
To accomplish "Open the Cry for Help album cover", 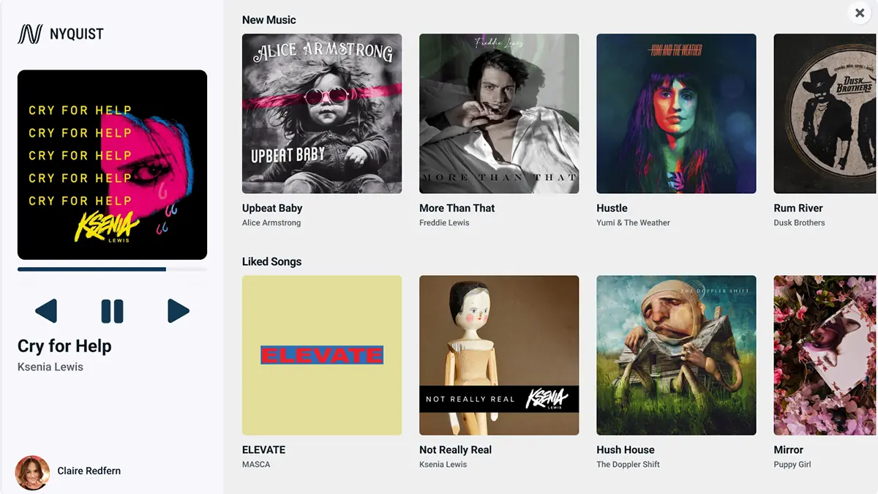I will click(x=112, y=165).
